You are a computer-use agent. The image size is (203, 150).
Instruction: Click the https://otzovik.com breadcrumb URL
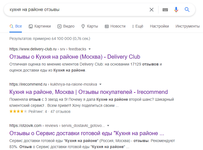click(x=25, y=126)
